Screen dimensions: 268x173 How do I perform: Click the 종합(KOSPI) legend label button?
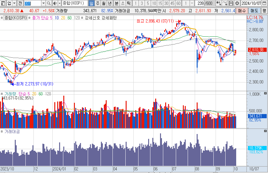(x=16, y=18)
